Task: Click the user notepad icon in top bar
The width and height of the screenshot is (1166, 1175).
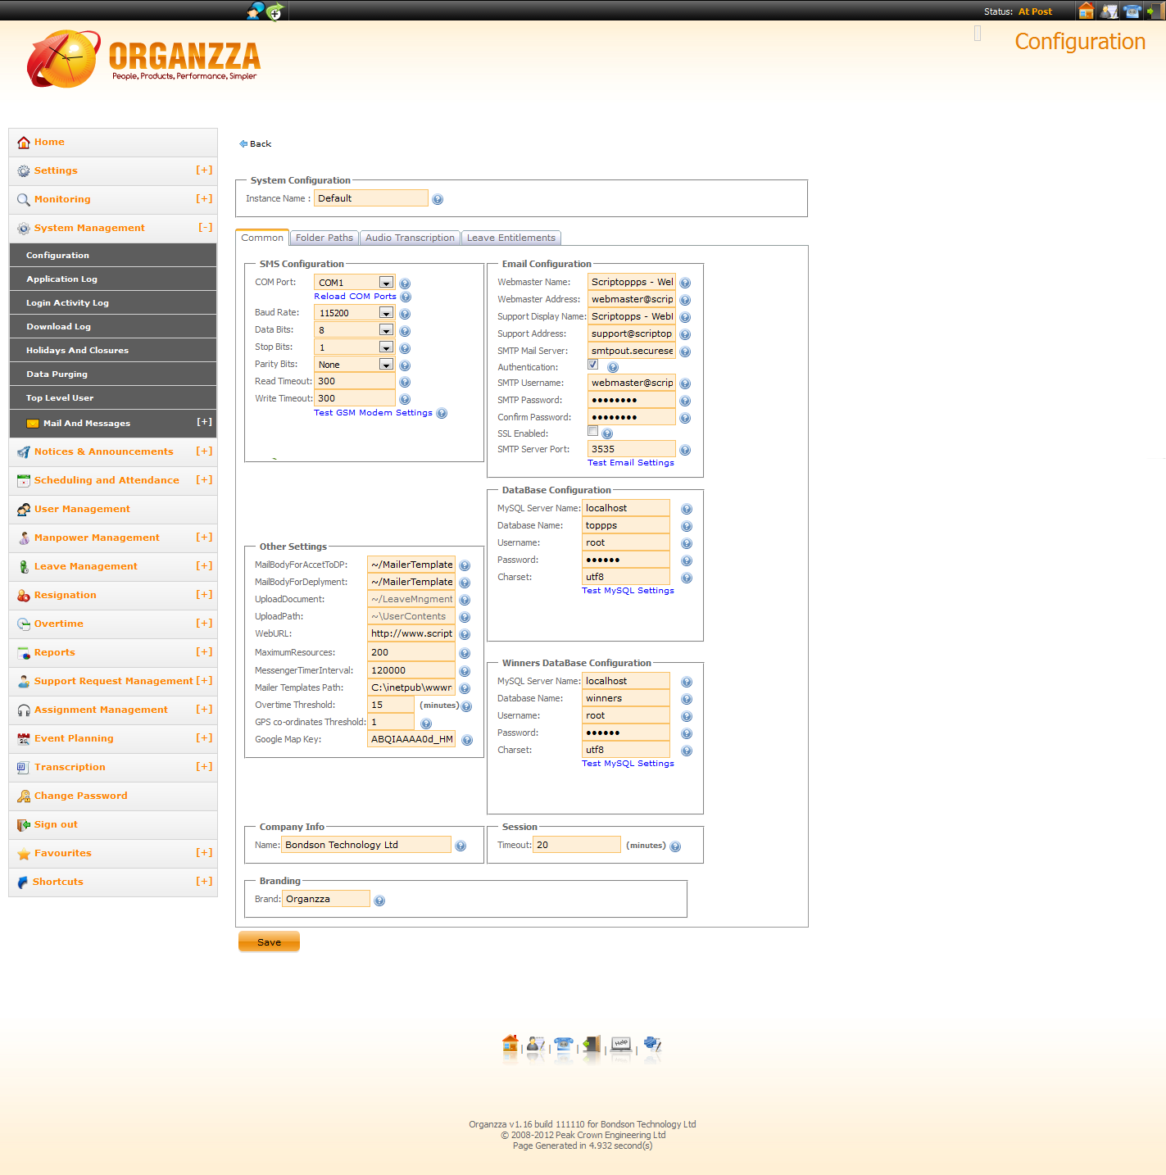Action: click(1109, 11)
